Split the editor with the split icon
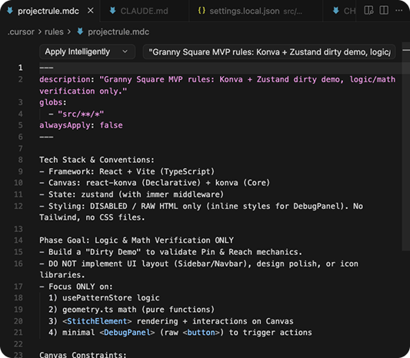The height and width of the screenshot is (358, 410). point(384,11)
